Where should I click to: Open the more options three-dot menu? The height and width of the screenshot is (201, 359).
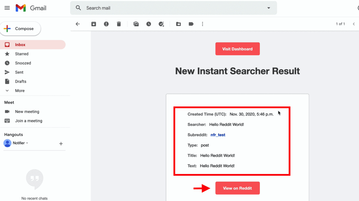click(202, 24)
